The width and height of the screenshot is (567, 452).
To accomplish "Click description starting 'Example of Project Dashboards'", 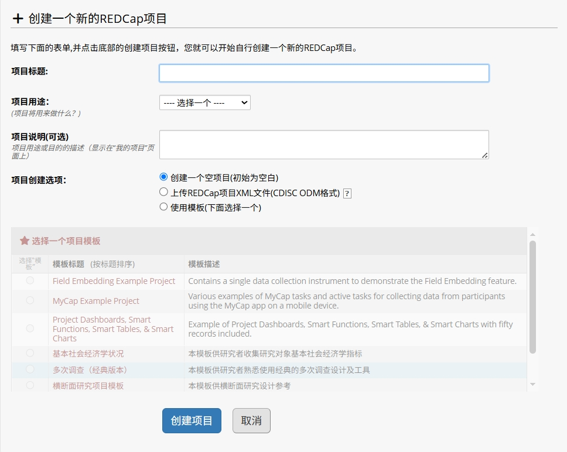I will coord(351,329).
